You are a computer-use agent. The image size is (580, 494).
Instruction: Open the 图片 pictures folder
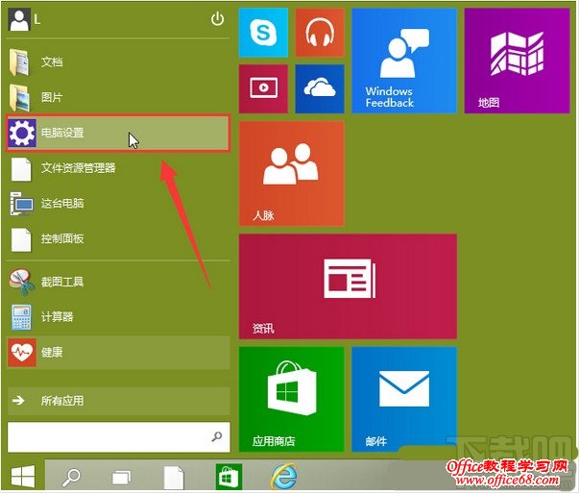click(118, 97)
